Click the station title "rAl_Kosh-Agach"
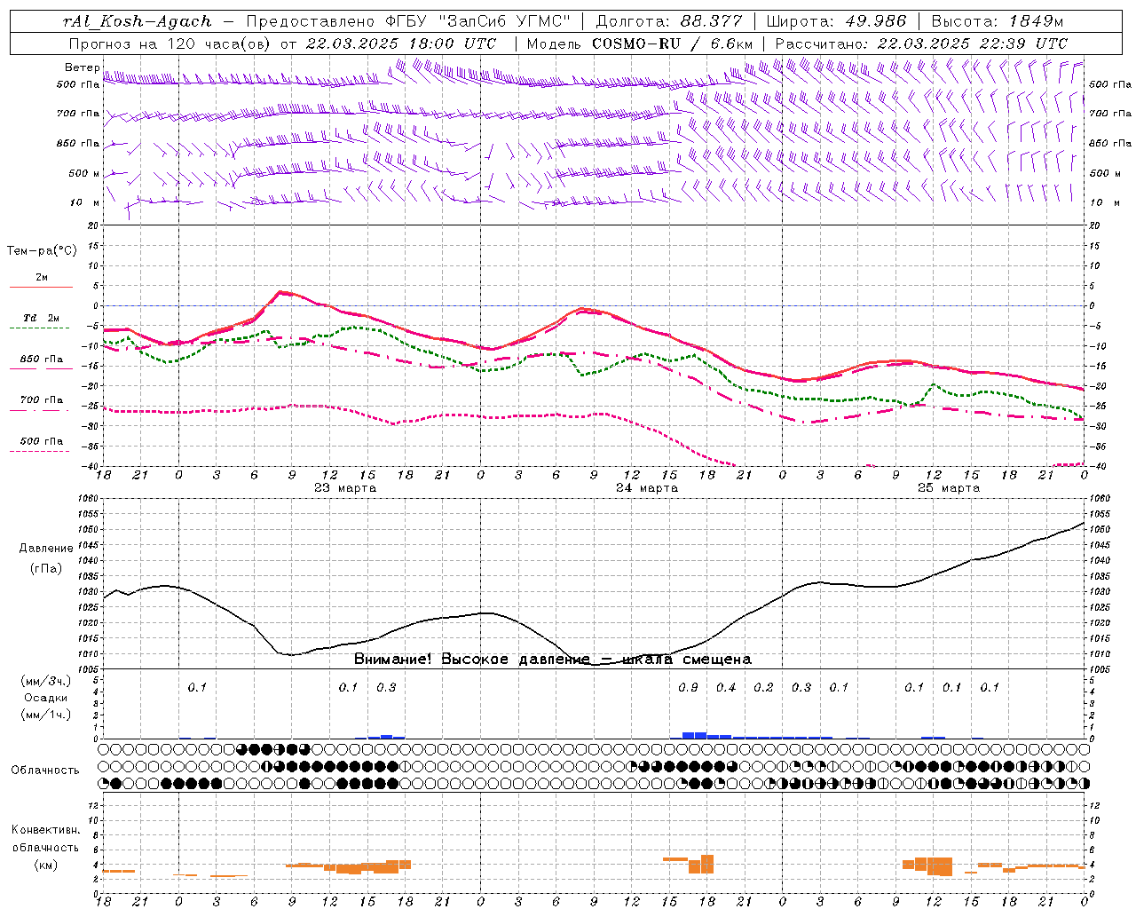Viewport: 1136px width, 909px height. pyautogui.click(x=138, y=21)
